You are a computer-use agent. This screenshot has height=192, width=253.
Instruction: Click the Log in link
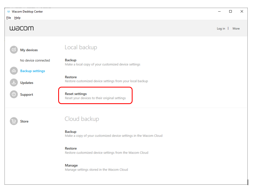tap(221, 29)
